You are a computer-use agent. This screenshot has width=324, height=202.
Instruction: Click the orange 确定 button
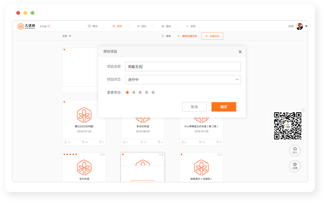(x=223, y=107)
